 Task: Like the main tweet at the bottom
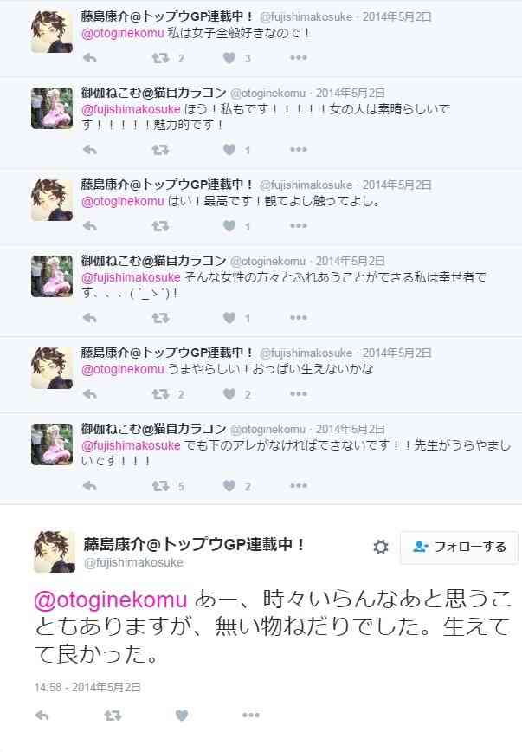(182, 716)
